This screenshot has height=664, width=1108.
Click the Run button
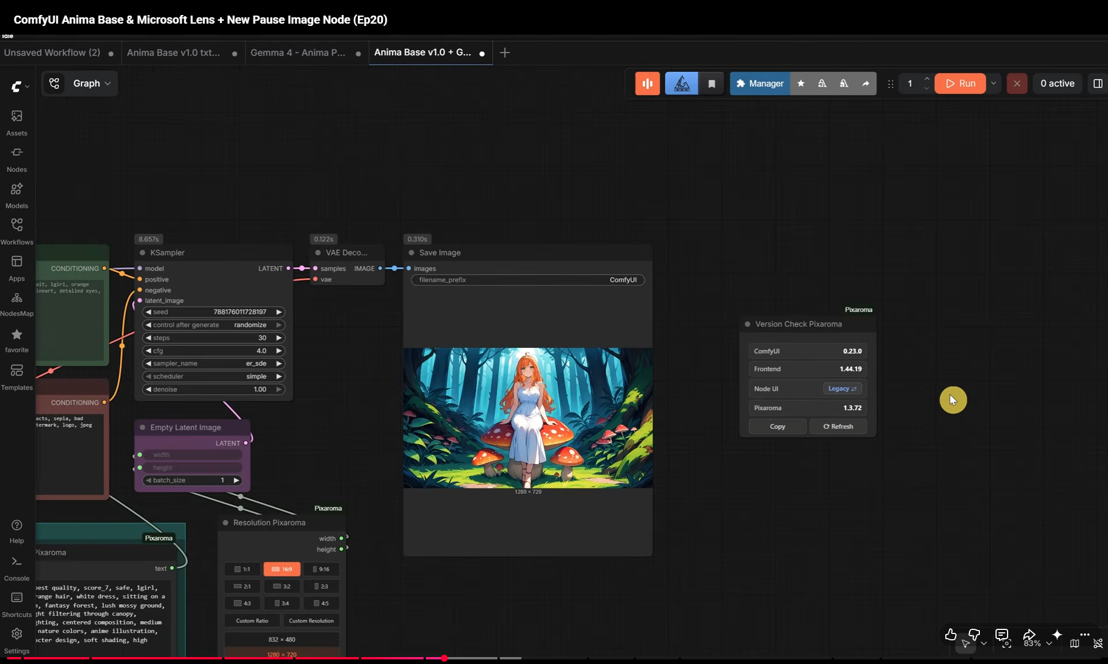pos(960,84)
